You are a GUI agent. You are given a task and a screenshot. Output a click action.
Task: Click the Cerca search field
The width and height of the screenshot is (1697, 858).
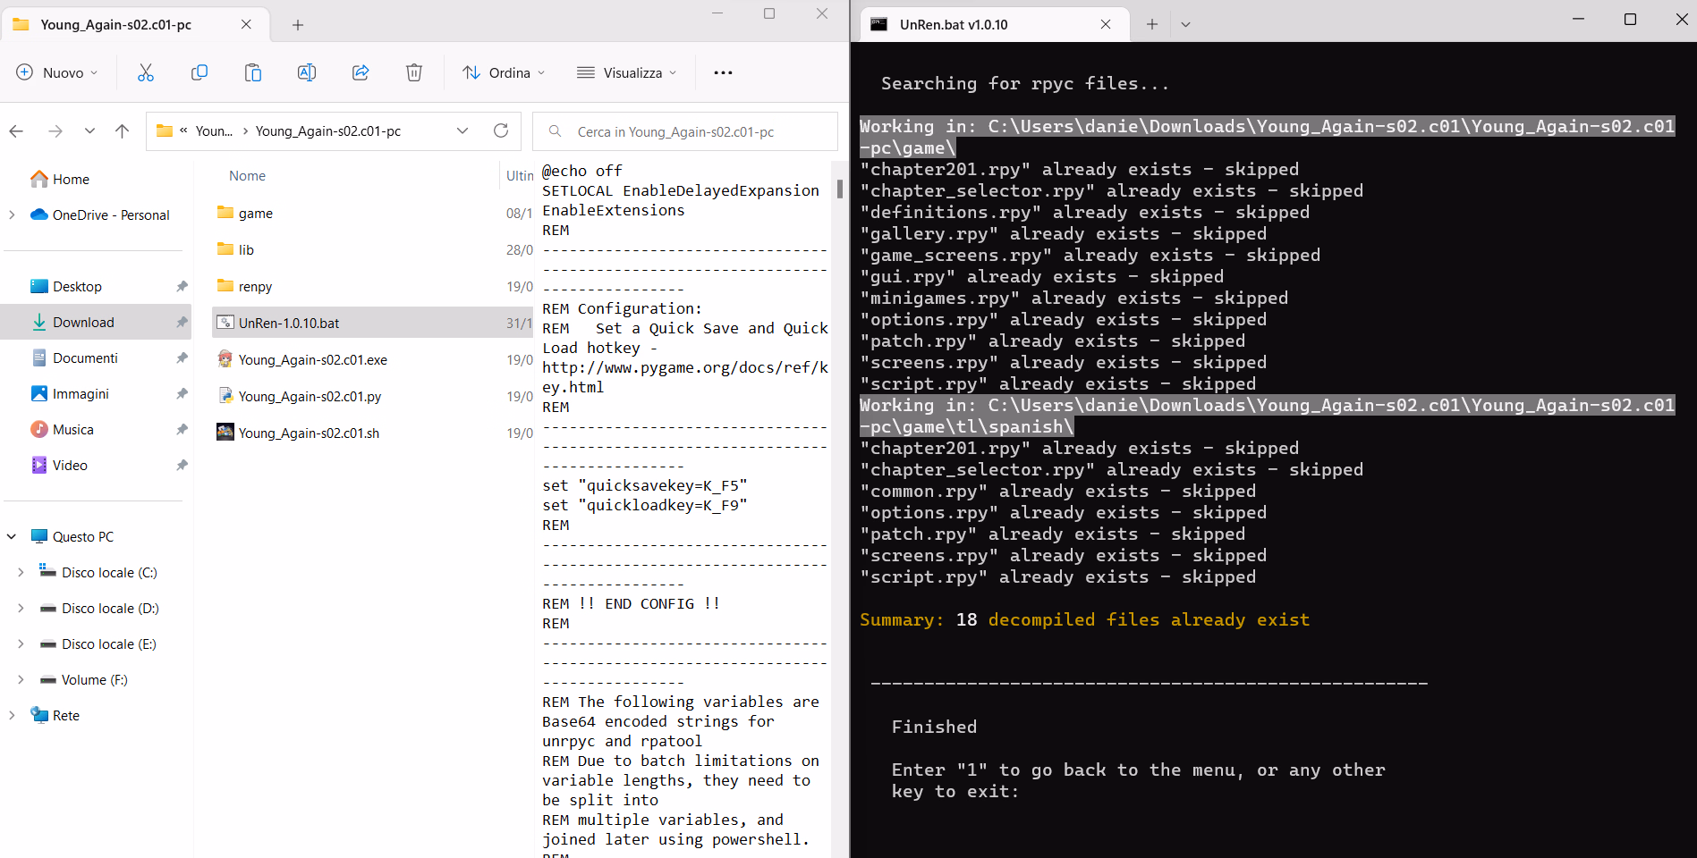pos(684,131)
